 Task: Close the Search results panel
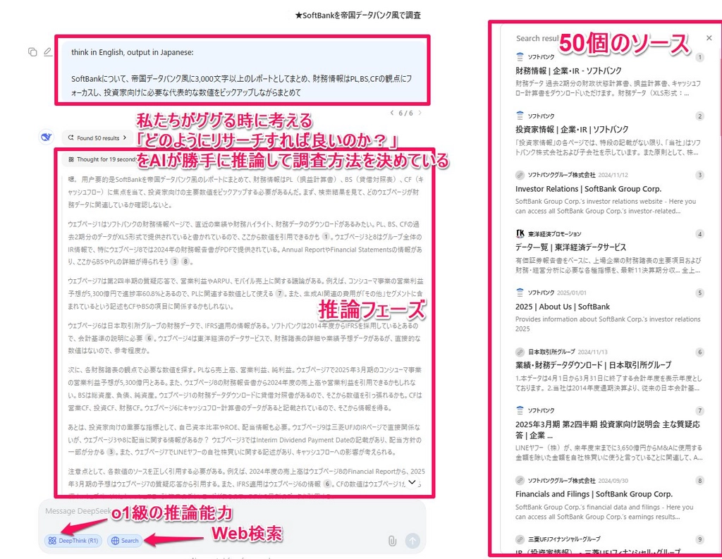tap(709, 38)
